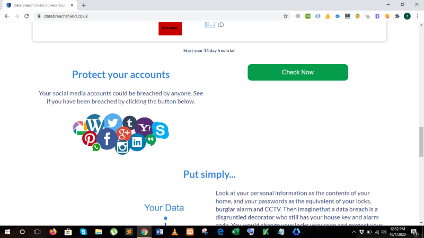Open the blue swirl extension icon
This screenshot has width=424, height=238.
pos(317,16)
